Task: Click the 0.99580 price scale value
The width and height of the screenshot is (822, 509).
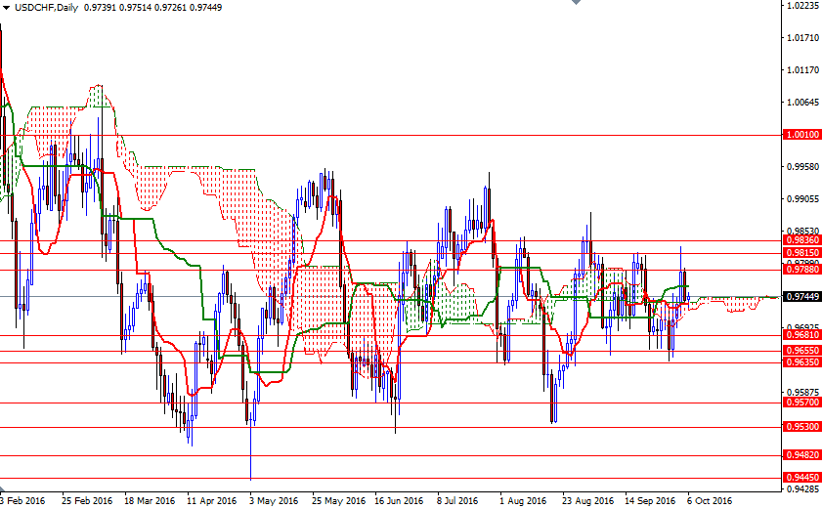Action: [803, 167]
